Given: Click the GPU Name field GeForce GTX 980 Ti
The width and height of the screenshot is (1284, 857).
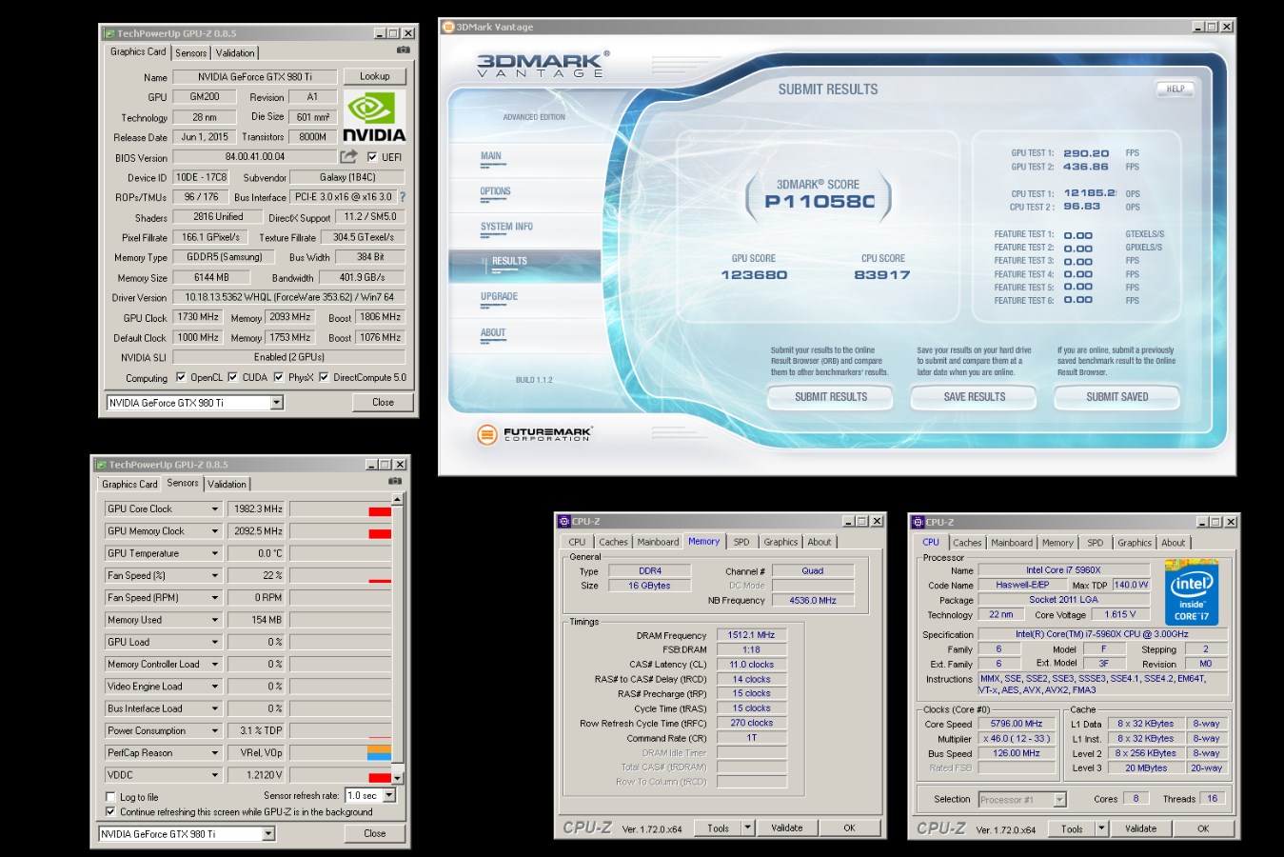Looking at the screenshot, I should [254, 76].
